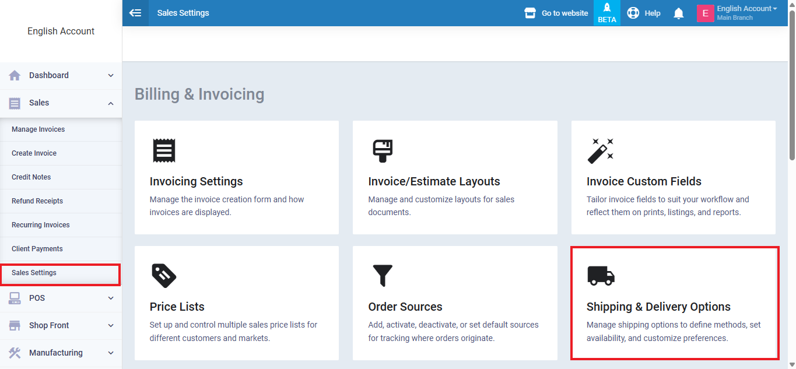Click the vertical page scrollbar
The width and height of the screenshot is (796, 369).
pyautogui.click(x=791, y=87)
